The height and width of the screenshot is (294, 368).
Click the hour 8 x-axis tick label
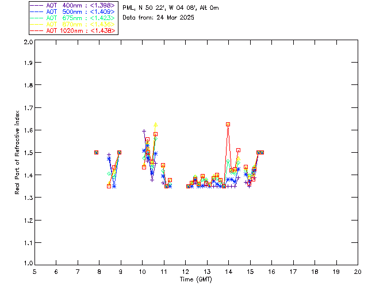[99, 272]
